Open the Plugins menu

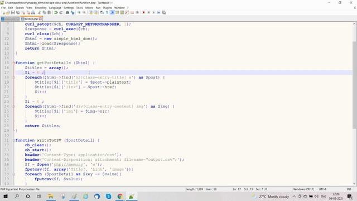[107, 7]
